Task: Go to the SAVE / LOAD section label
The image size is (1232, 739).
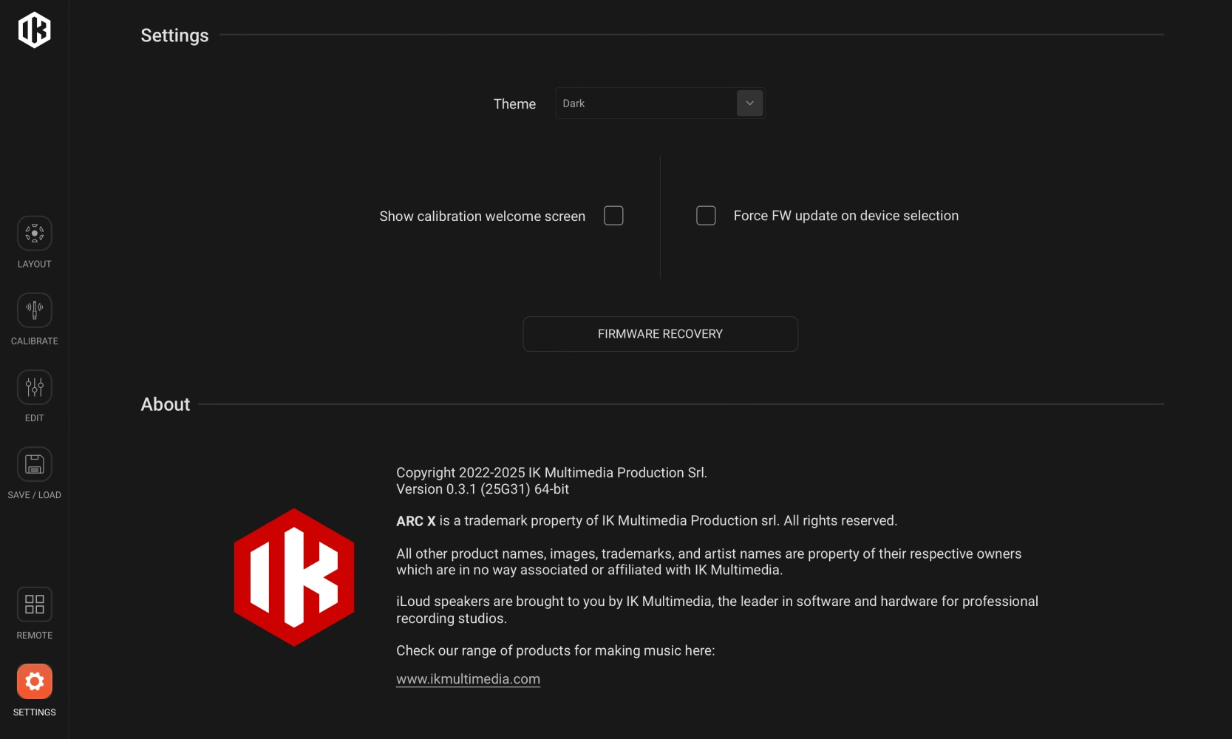Action: (35, 495)
